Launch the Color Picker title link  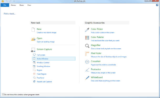[x=97, y=29]
